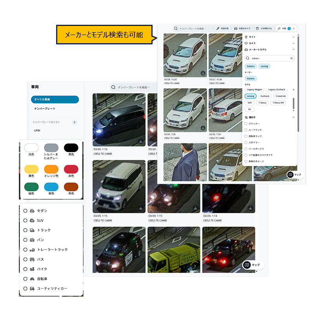Expand the カメラ section
The width and height of the screenshot is (324, 312).
click(x=293, y=43)
